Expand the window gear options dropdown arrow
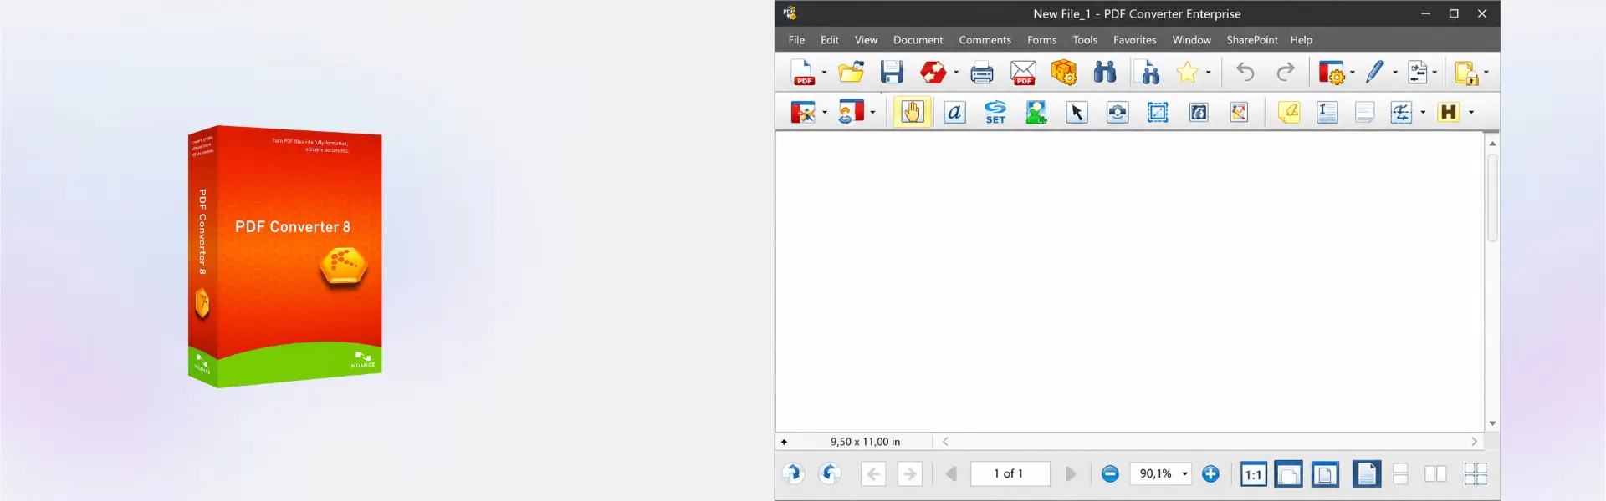Screen dimensions: 1606x501 coord(1352,73)
